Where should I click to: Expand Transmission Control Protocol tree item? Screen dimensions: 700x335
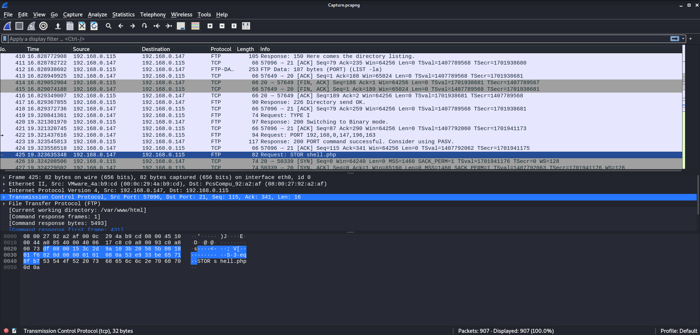click(x=4, y=197)
